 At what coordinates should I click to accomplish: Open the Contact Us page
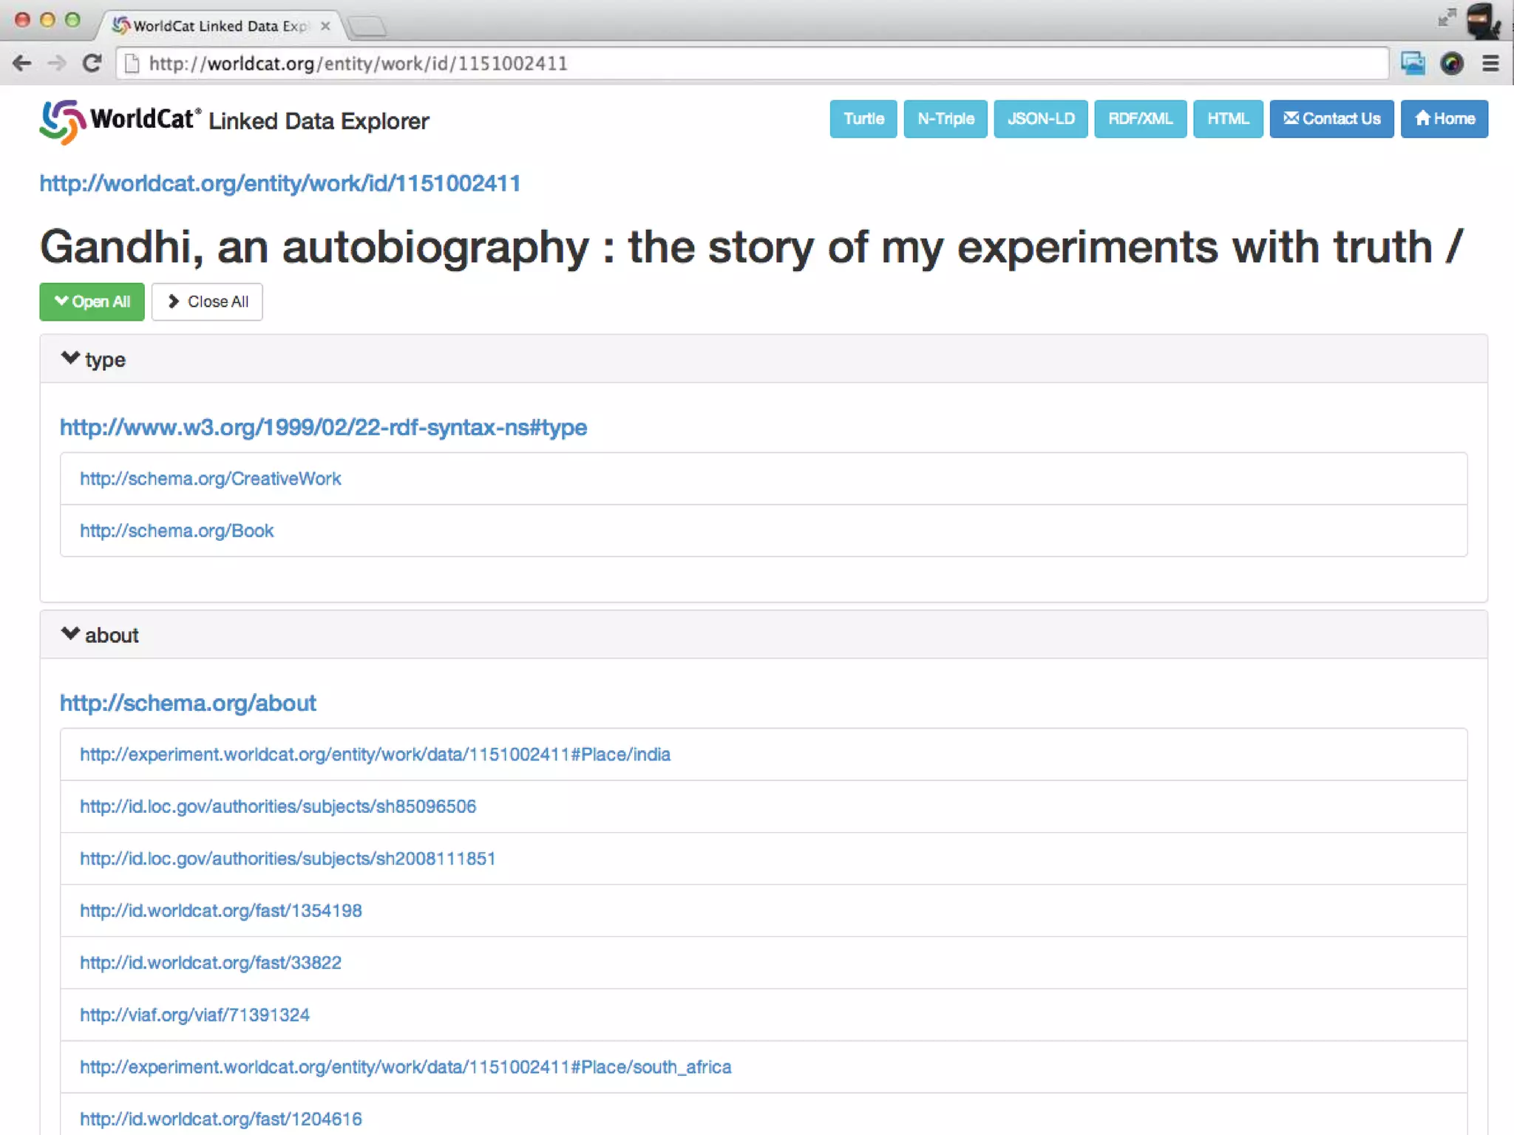coord(1331,119)
